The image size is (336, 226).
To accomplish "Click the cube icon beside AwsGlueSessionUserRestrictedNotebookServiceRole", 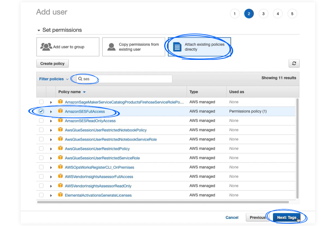I will [60, 139].
